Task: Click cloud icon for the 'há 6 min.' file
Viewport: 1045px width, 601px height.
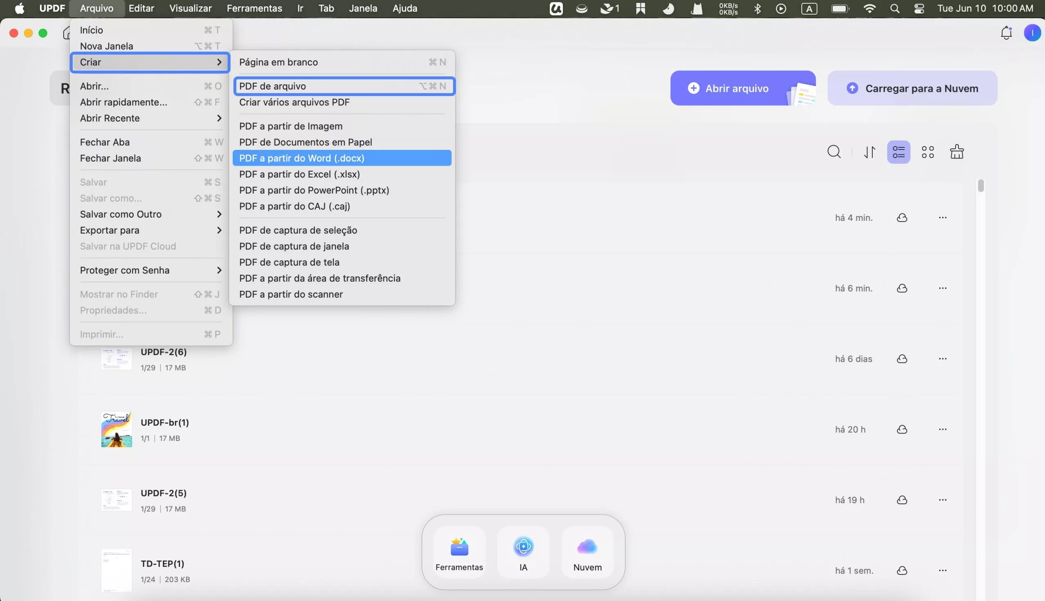Action: (x=902, y=288)
